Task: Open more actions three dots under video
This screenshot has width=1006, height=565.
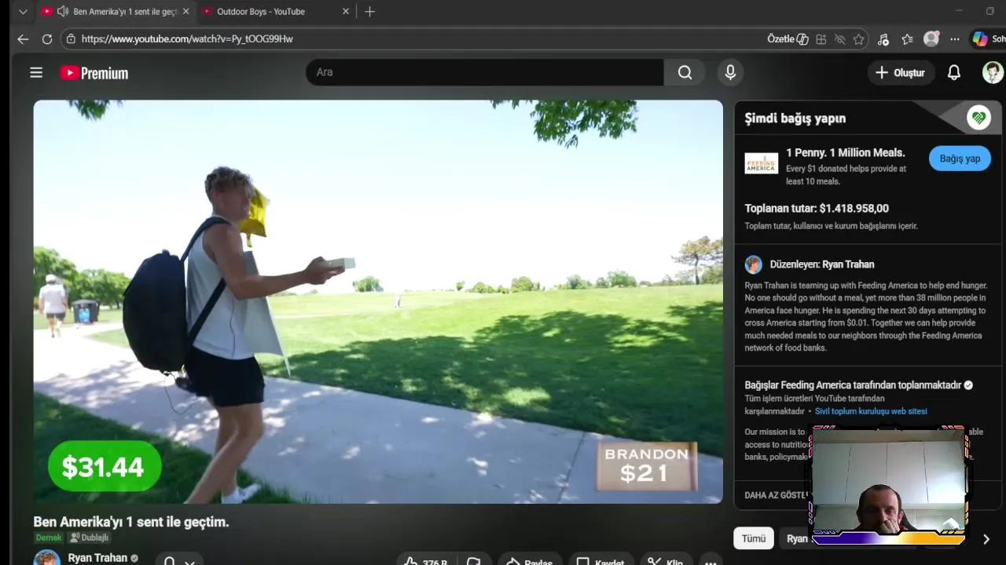Action: 710,562
